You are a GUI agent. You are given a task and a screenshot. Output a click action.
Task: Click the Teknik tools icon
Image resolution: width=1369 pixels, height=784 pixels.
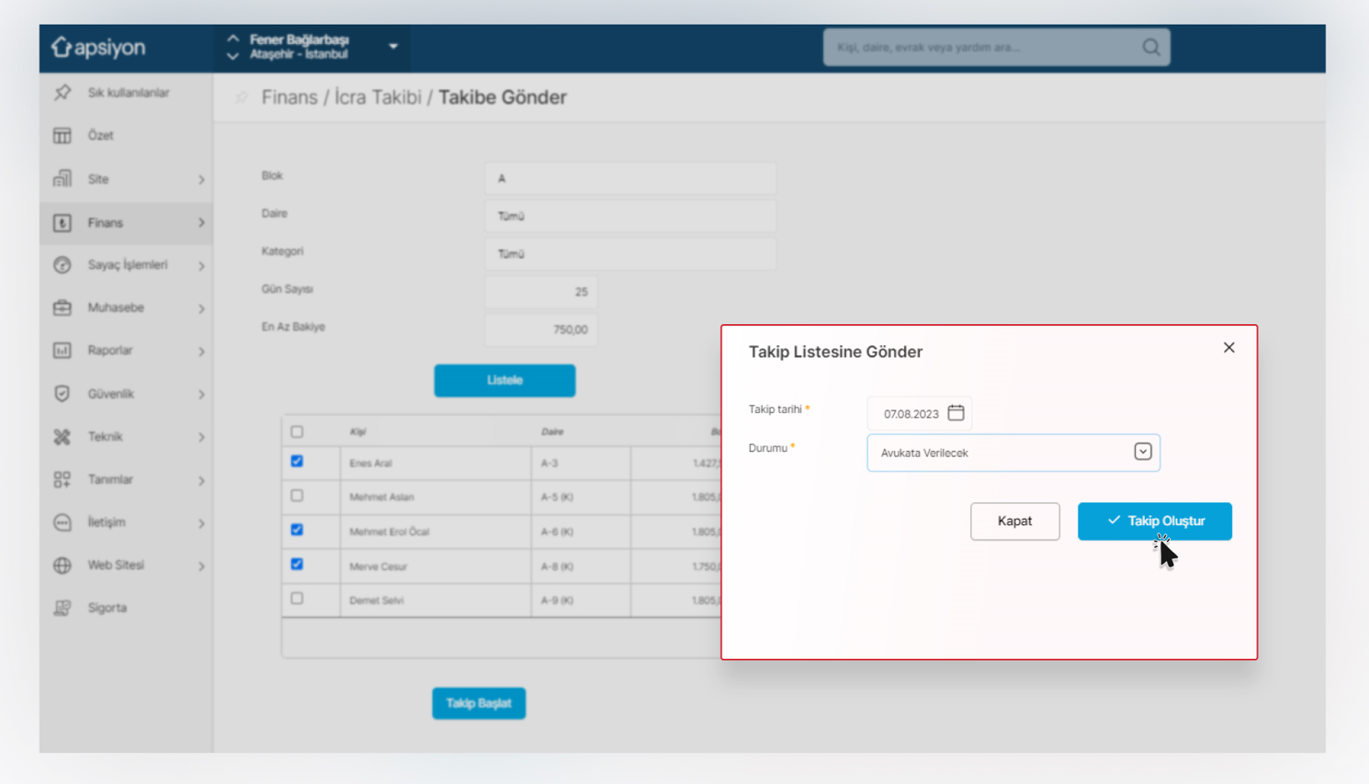click(62, 437)
